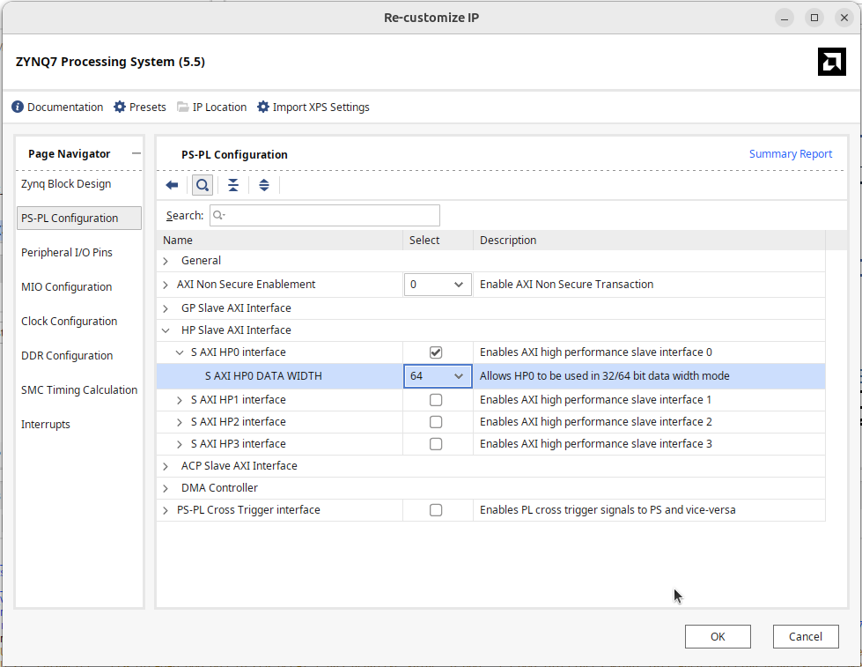This screenshot has height=667, width=862.
Task: Open the Clock Configuration page
Action: tap(70, 322)
